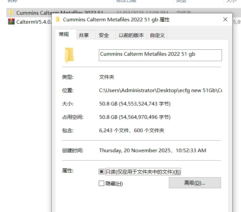Toggle the 只读 read-only checkbox
Viewport: 241px width, 212px height.
click(x=101, y=172)
